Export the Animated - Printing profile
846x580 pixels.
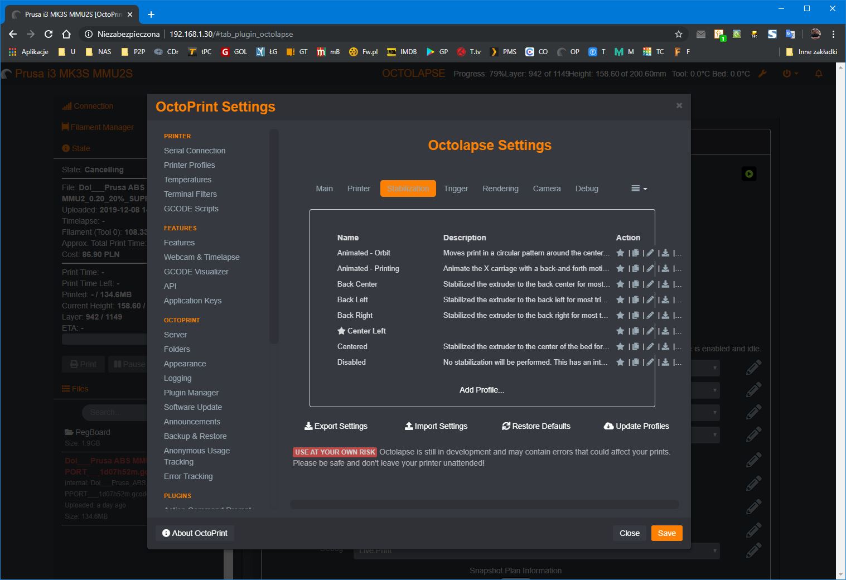pyautogui.click(x=665, y=268)
